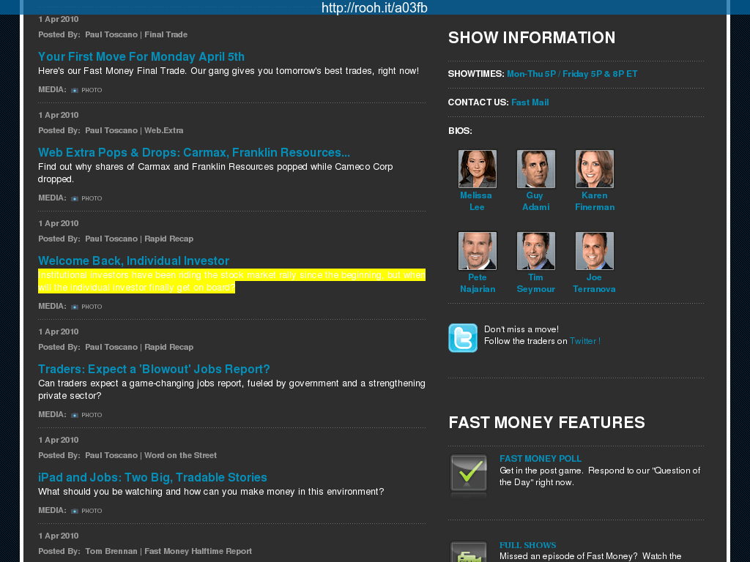Open Guy Adami's bio photo
Viewport: 750px width, 562px height.
[x=535, y=169]
